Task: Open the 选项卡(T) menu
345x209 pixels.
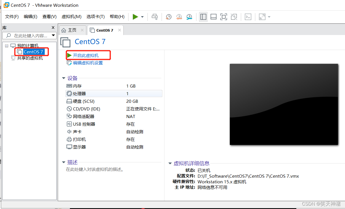Action: pyautogui.click(x=96, y=17)
